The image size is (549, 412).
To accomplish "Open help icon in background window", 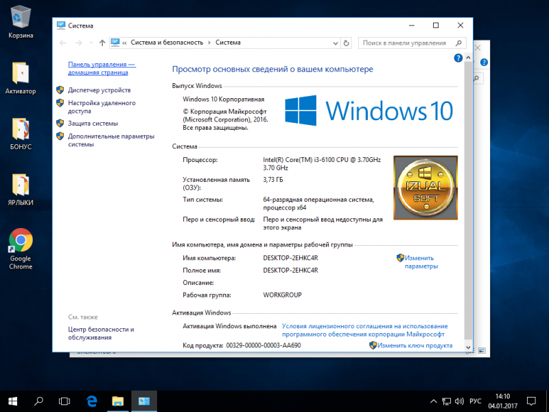I will (484, 62).
